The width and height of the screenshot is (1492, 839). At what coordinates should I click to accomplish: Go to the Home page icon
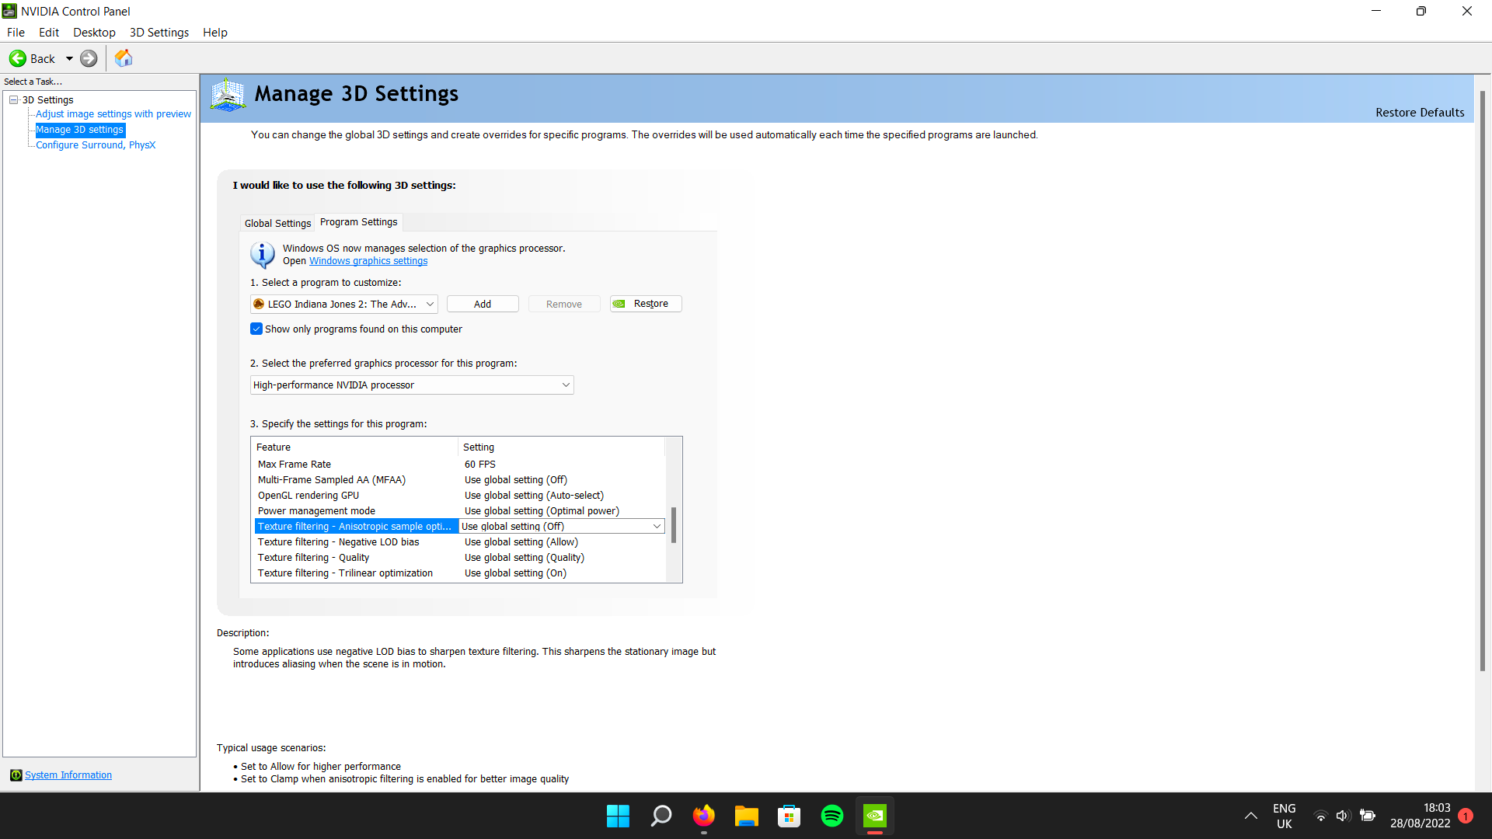coord(124,58)
